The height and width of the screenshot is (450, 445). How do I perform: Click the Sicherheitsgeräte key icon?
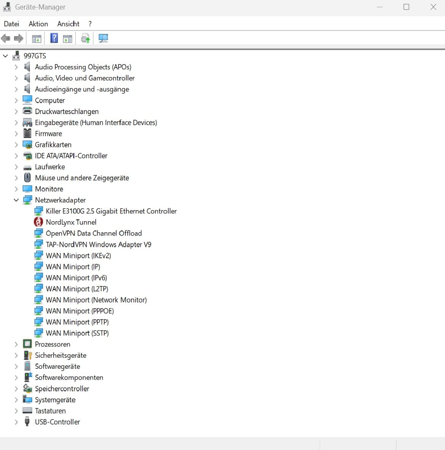pos(28,355)
